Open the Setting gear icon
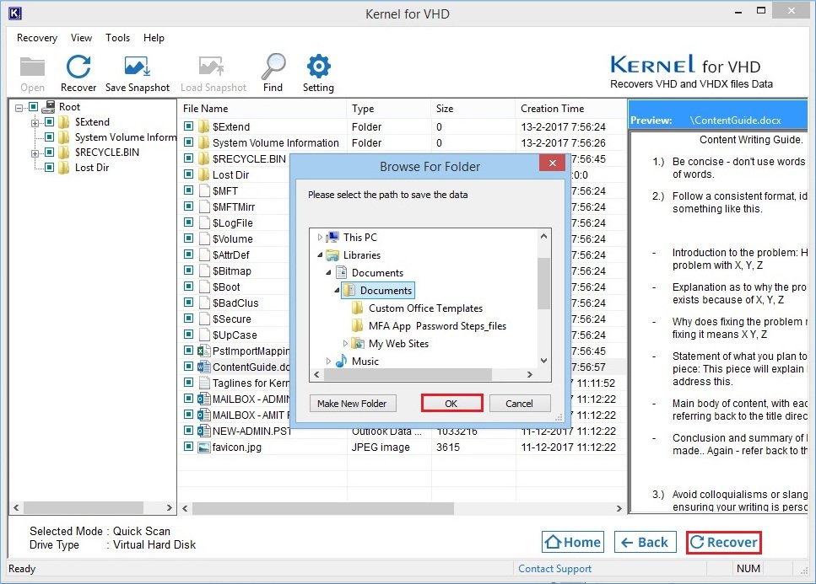The image size is (816, 584). coord(318,67)
